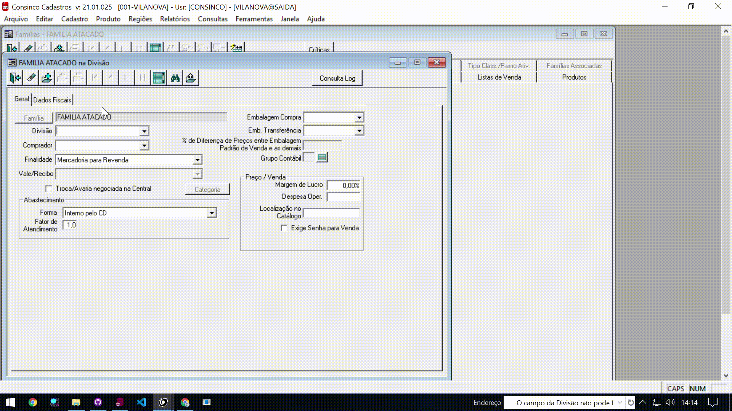Viewport: 732px width, 411px height.
Task: Open Visual Studio Code from taskbar
Action: (x=141, y=402)
